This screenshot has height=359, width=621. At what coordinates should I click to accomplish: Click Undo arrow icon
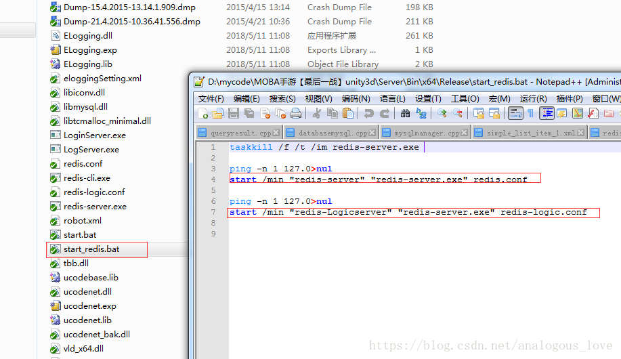[368, 114]
